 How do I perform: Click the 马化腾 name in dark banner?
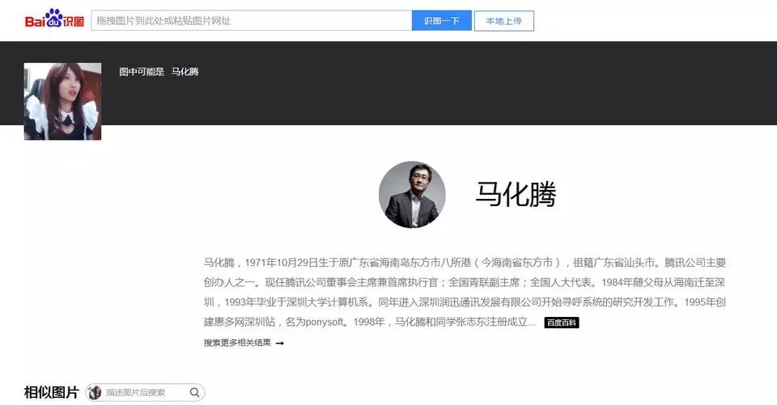point(185,72)
